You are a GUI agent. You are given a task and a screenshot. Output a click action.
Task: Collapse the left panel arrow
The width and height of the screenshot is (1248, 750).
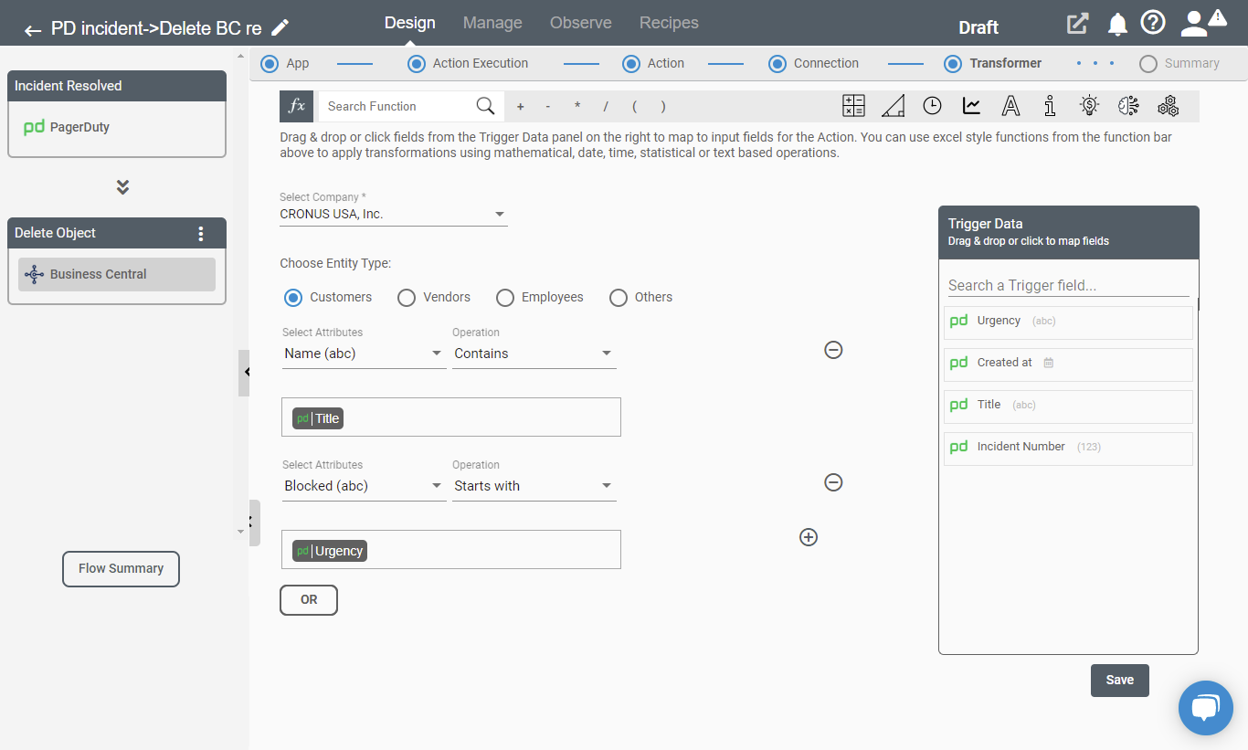(x=245, y=373)
